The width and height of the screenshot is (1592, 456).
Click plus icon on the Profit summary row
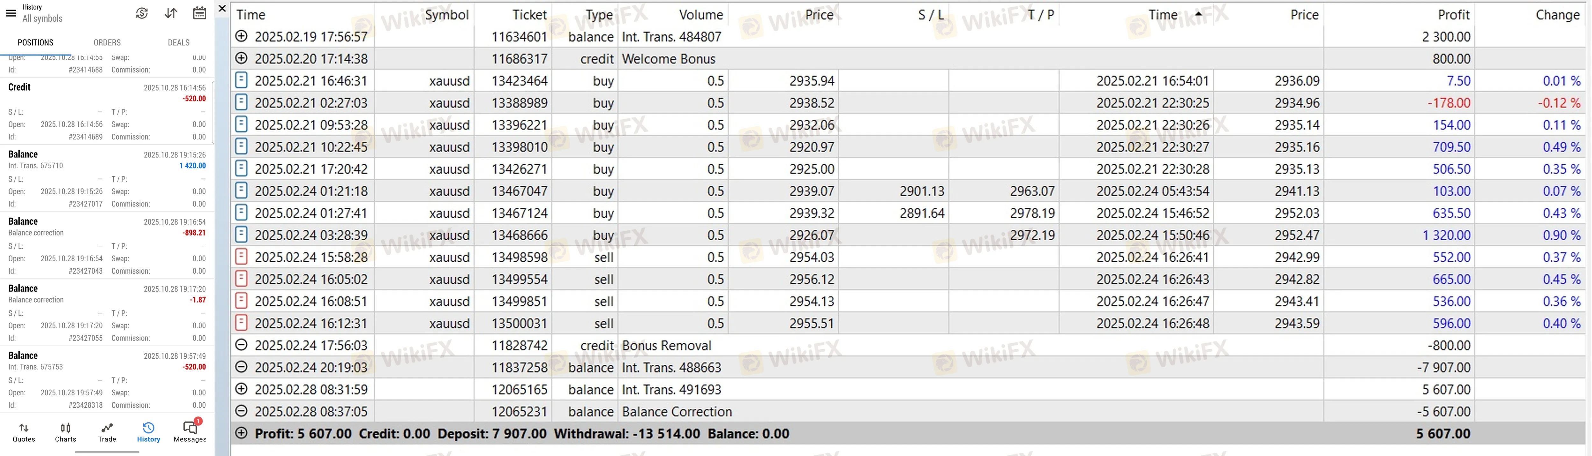click(242, 434)
